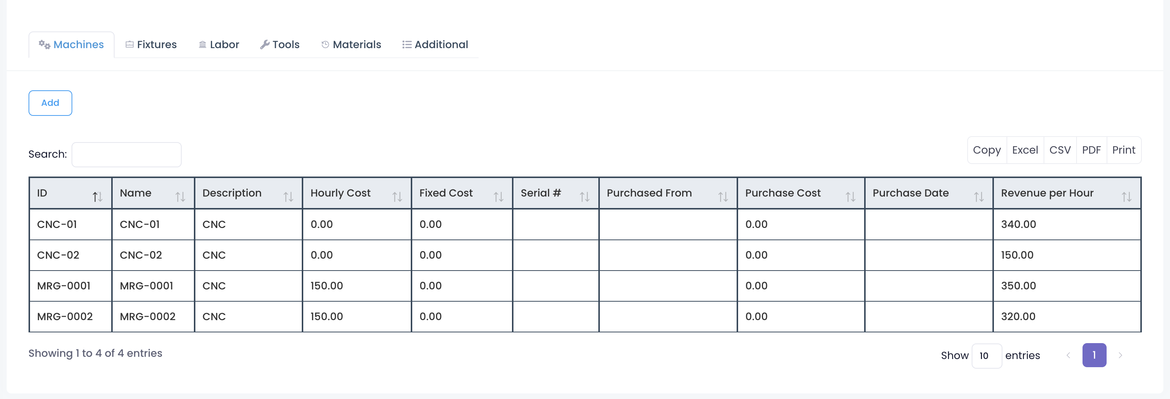Click Description column sort arrows
The image size is (1170, 399).
(288, 197)
